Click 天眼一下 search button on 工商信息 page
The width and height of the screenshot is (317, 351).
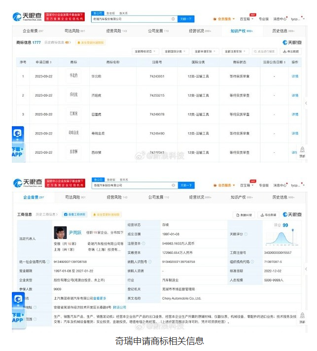click(x=186, y=185)
